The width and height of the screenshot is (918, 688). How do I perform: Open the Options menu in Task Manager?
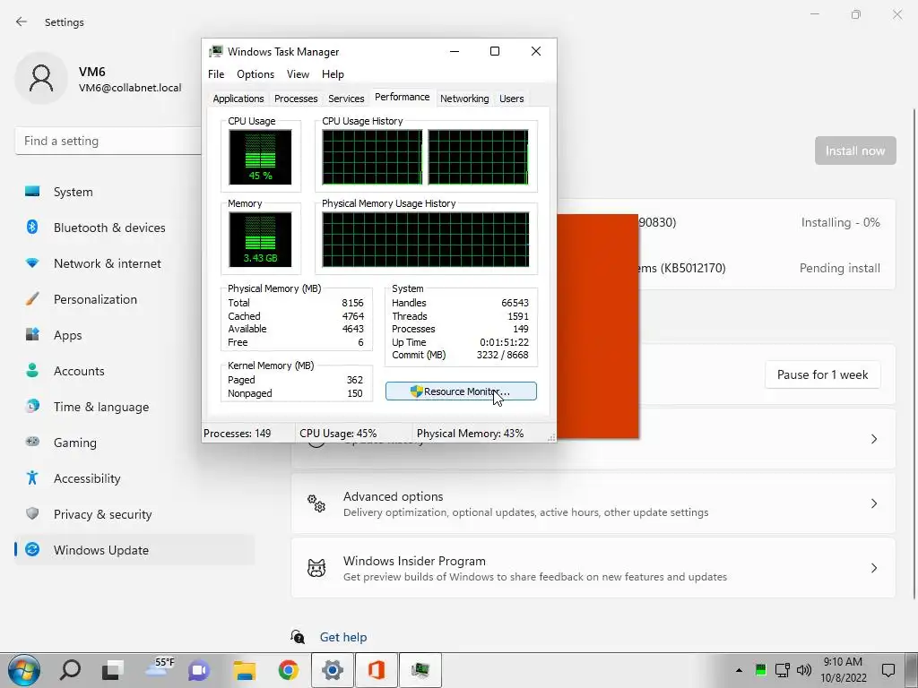255,74
